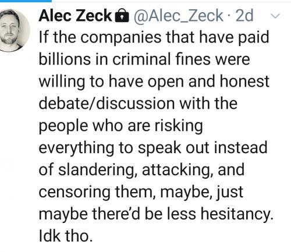Expand the tweet options chevron menu
Image resolution: width=291 pixels, height=252 pixels.
click(275, 16)
